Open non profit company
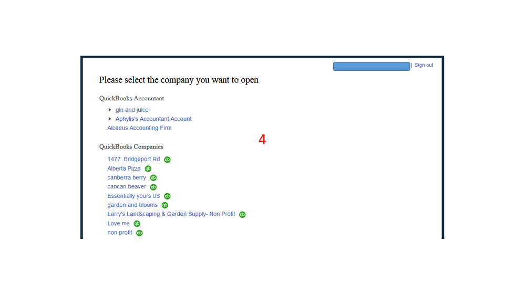This screenshot has width=525, height=295. (x=119, y=233)
